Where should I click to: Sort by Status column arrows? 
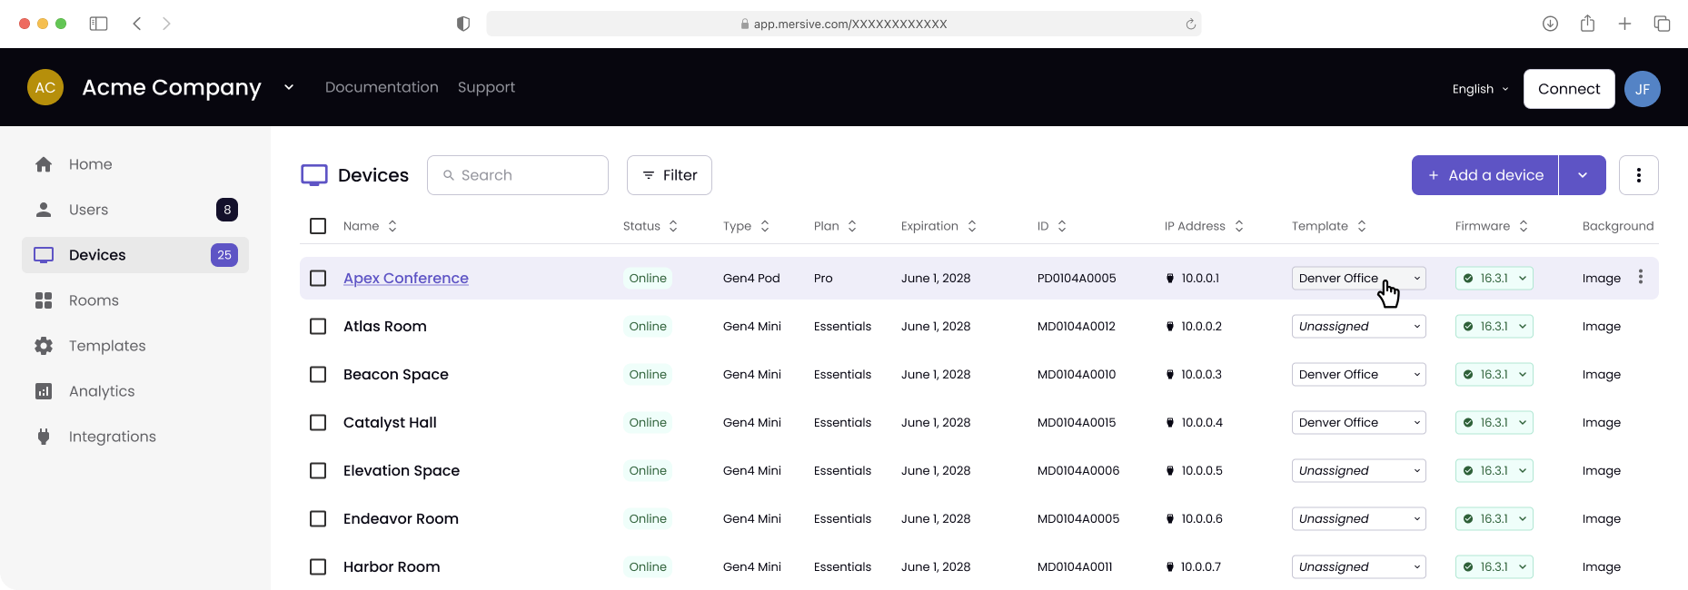pyautogui.click(x=673, y=226)
